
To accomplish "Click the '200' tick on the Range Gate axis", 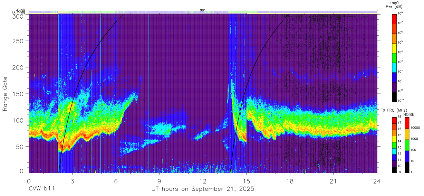I will tap(18, 67).
